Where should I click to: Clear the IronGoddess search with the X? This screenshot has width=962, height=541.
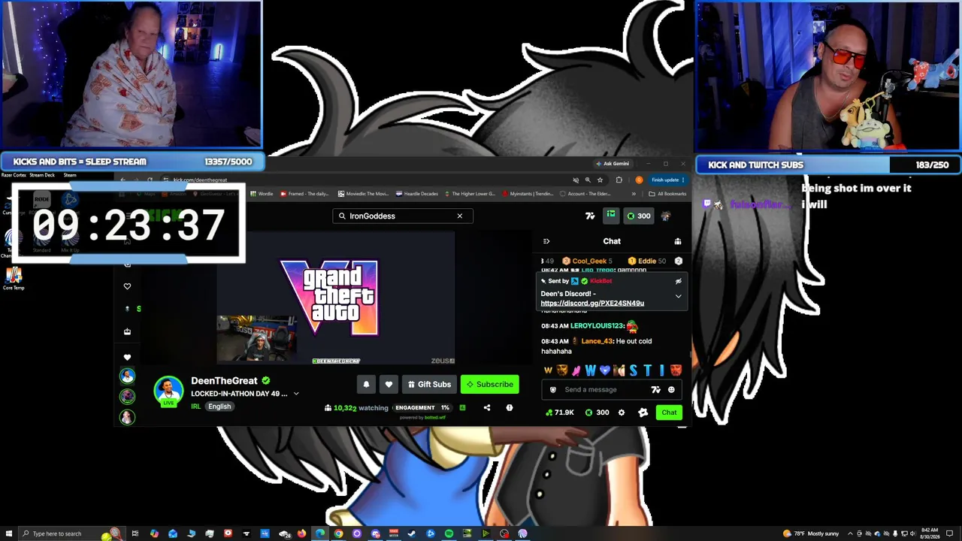[460, 216]
